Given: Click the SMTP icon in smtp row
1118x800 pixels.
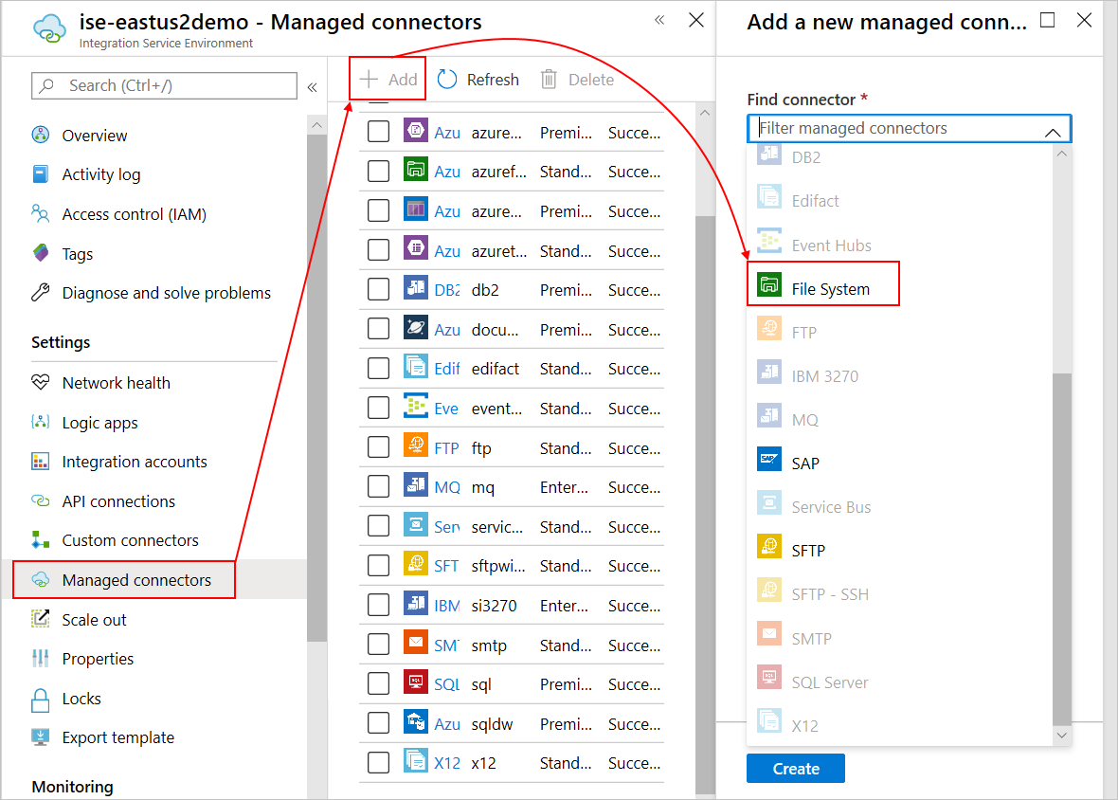Looking at the screenshot, I should click(x=416, y=641).
